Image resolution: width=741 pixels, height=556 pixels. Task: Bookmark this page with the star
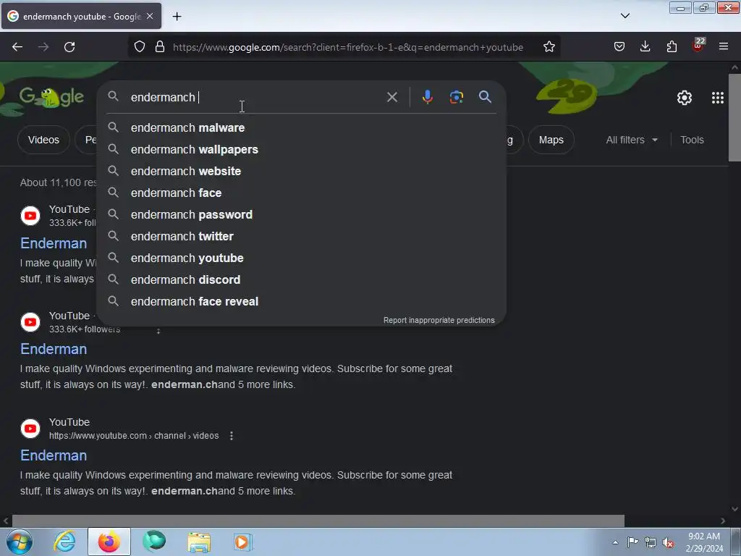coord(549,47)
